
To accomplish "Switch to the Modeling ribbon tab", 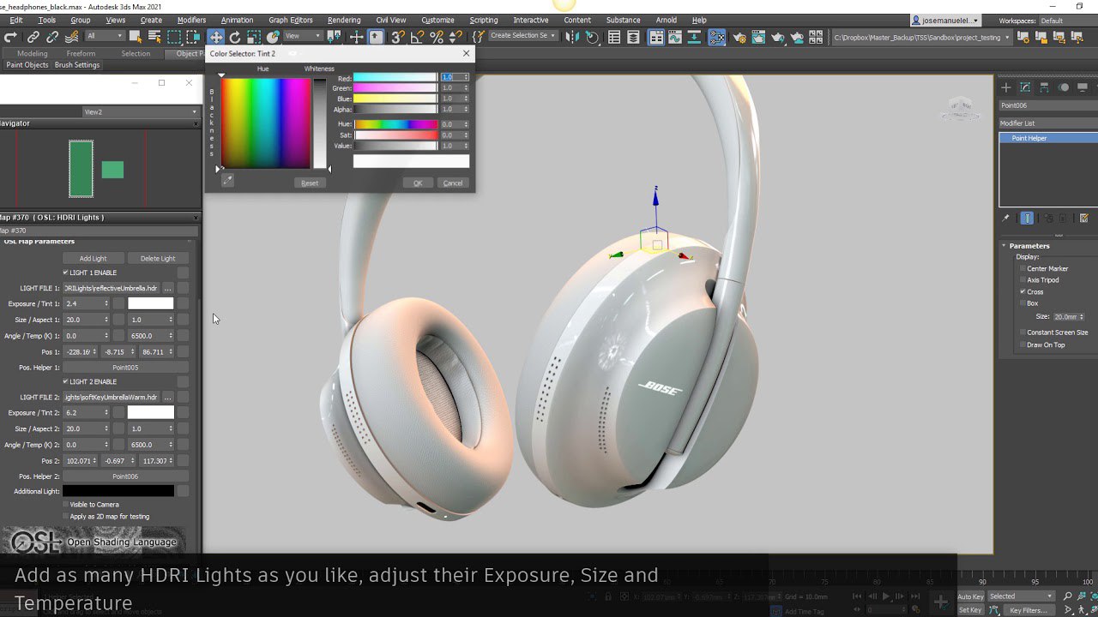I will [x=33, y=53].
